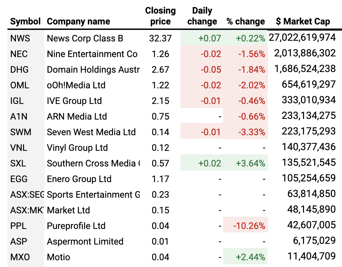
Task: Click News Corp Class B company name
Action: (x=85, y=38)
